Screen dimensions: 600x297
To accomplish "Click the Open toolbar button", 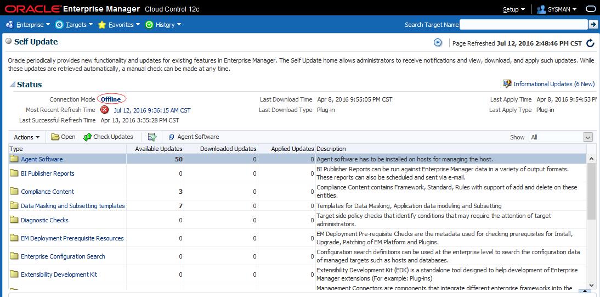I will pos(63,137).
